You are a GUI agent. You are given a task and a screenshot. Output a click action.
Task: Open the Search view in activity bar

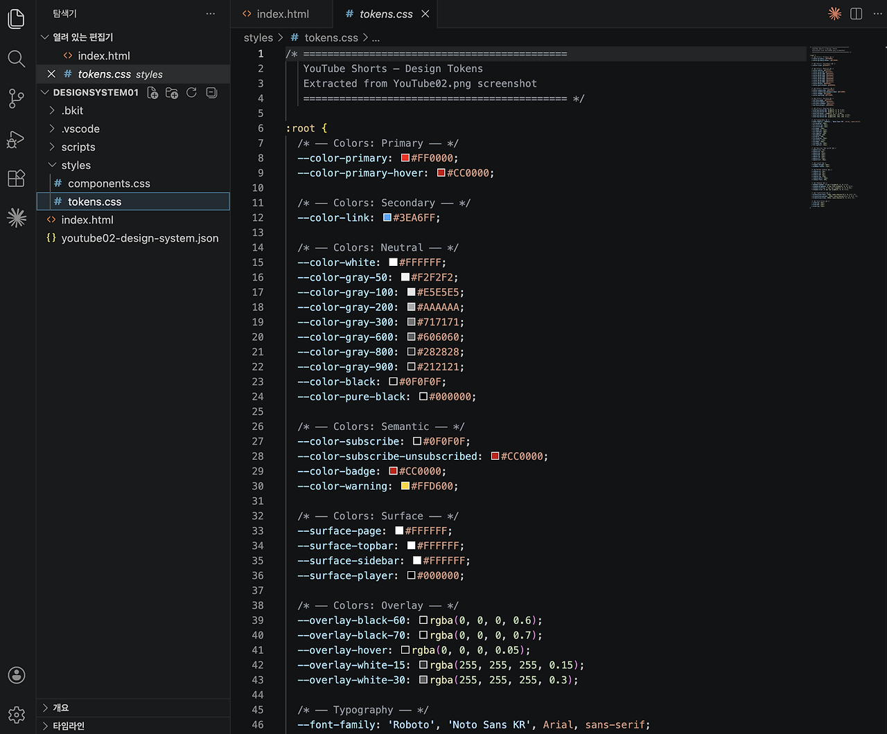coord(17,59)
